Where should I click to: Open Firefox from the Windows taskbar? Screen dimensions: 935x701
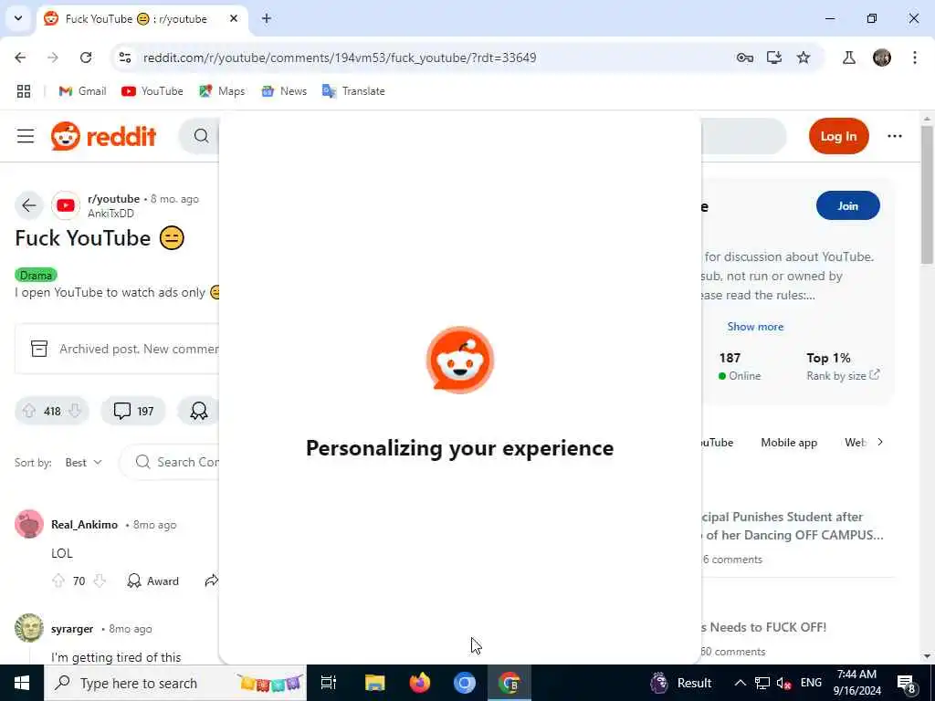[420, 683]
